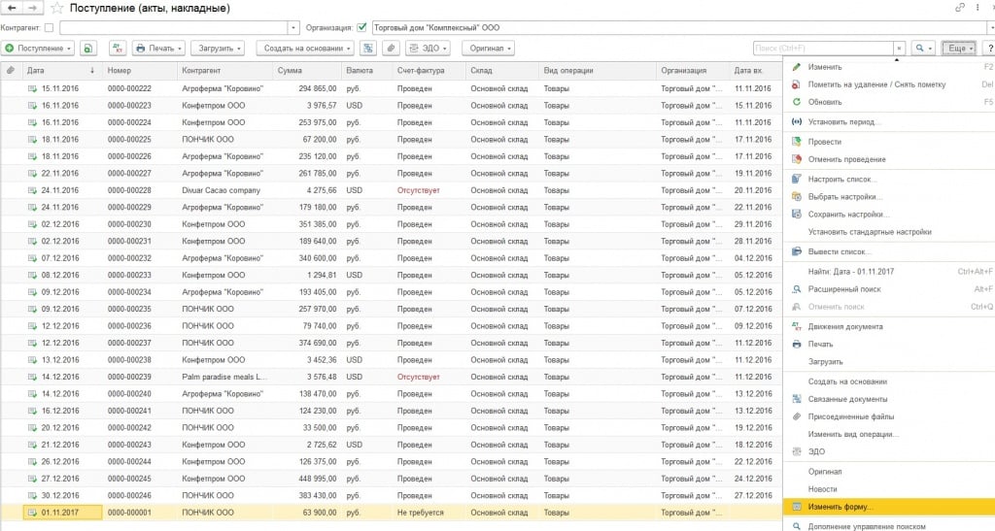The height and width of the screenshot is (531, 995).
Task: Select Изменить форму... in the menu
Action: click(x=841, y=507)
